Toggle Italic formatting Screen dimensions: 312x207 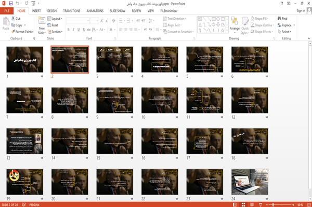click(73, 30)
